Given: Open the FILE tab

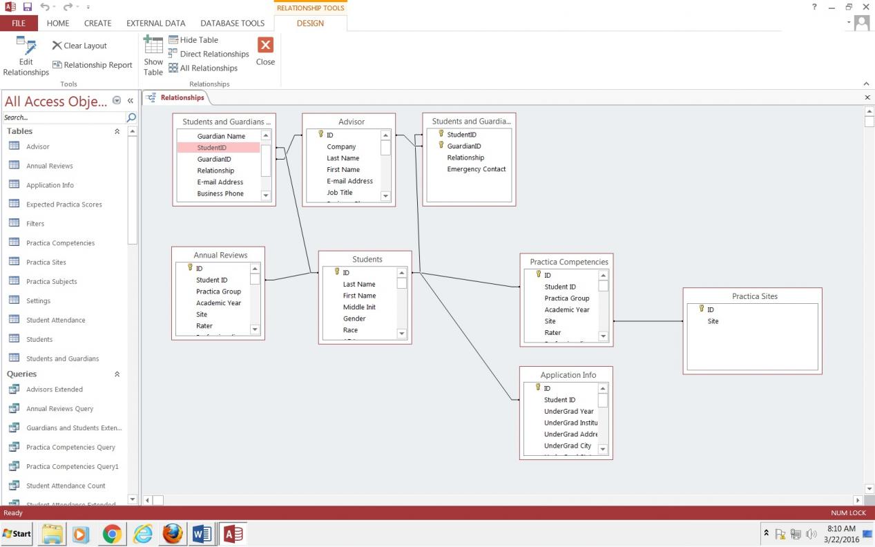Looking at the screenshot, I should 19,23.
